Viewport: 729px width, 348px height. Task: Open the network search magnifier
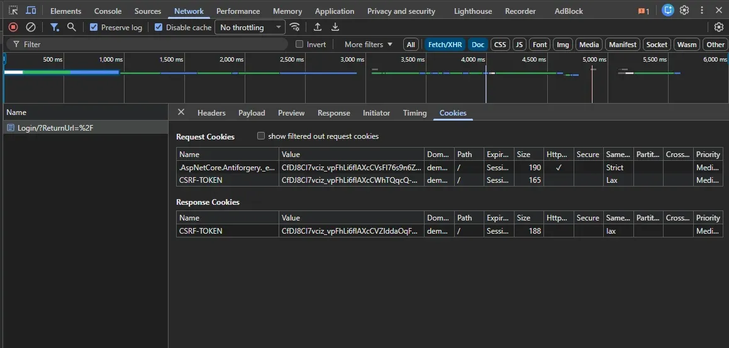click(x=71, y=27)
